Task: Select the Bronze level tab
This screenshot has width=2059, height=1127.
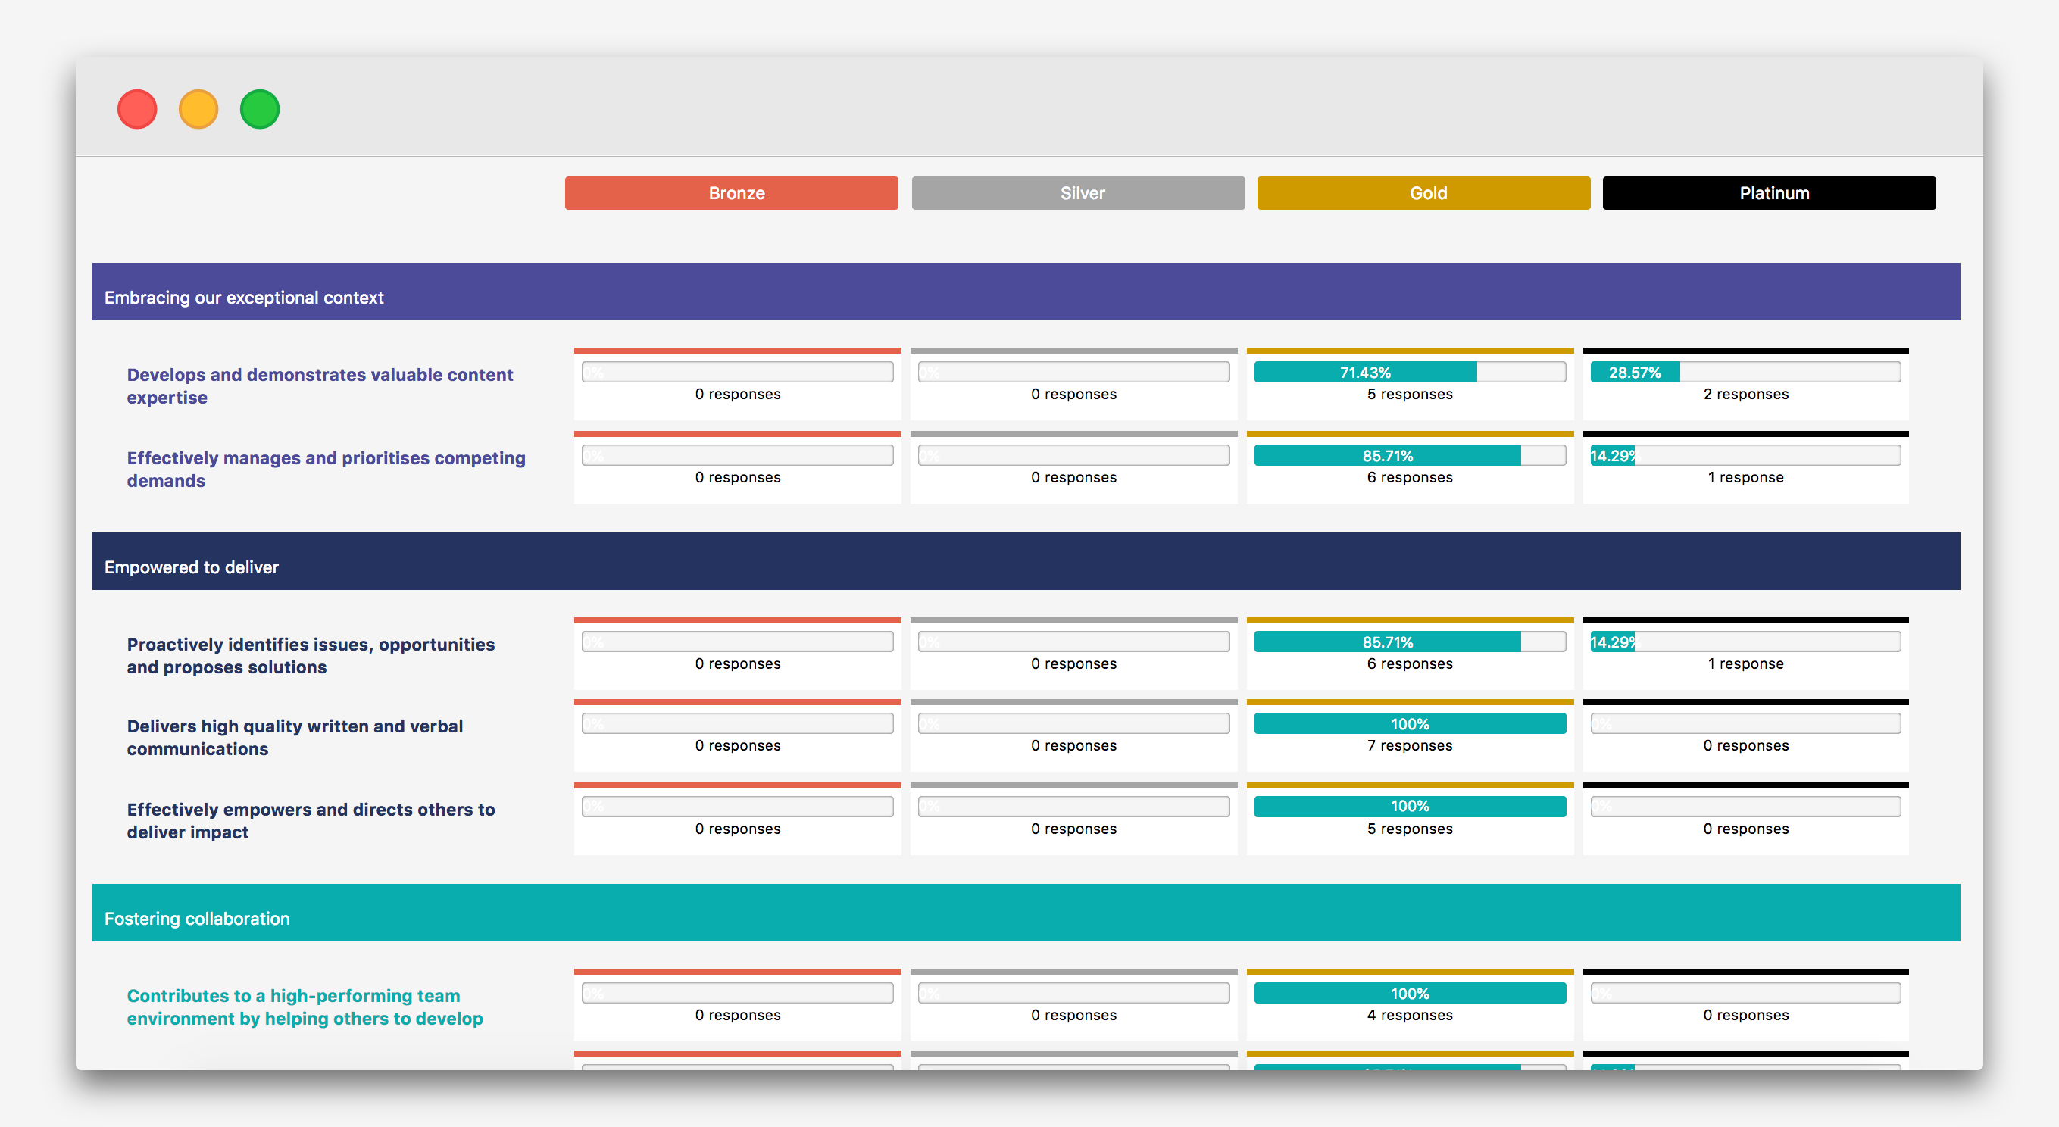Action: click(730, 193)
